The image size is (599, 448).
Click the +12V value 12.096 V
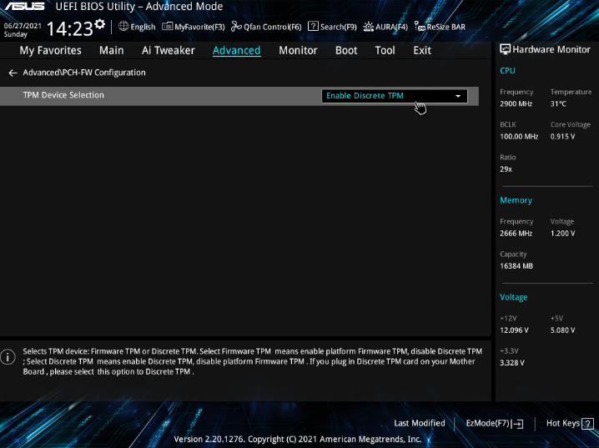point(514,330)
